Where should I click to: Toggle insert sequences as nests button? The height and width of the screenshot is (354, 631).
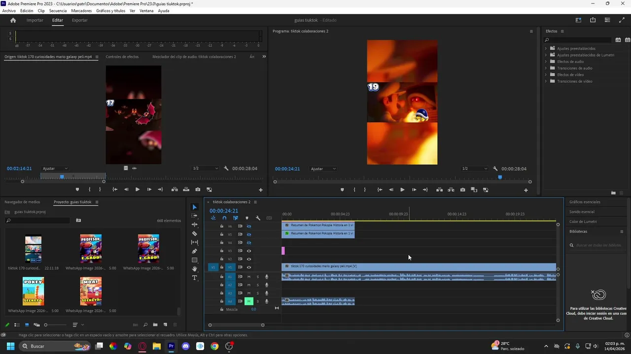[213, 218]
